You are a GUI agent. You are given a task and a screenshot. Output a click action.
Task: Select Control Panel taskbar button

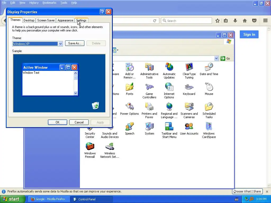pyautogui.click(x=92, y=199)
